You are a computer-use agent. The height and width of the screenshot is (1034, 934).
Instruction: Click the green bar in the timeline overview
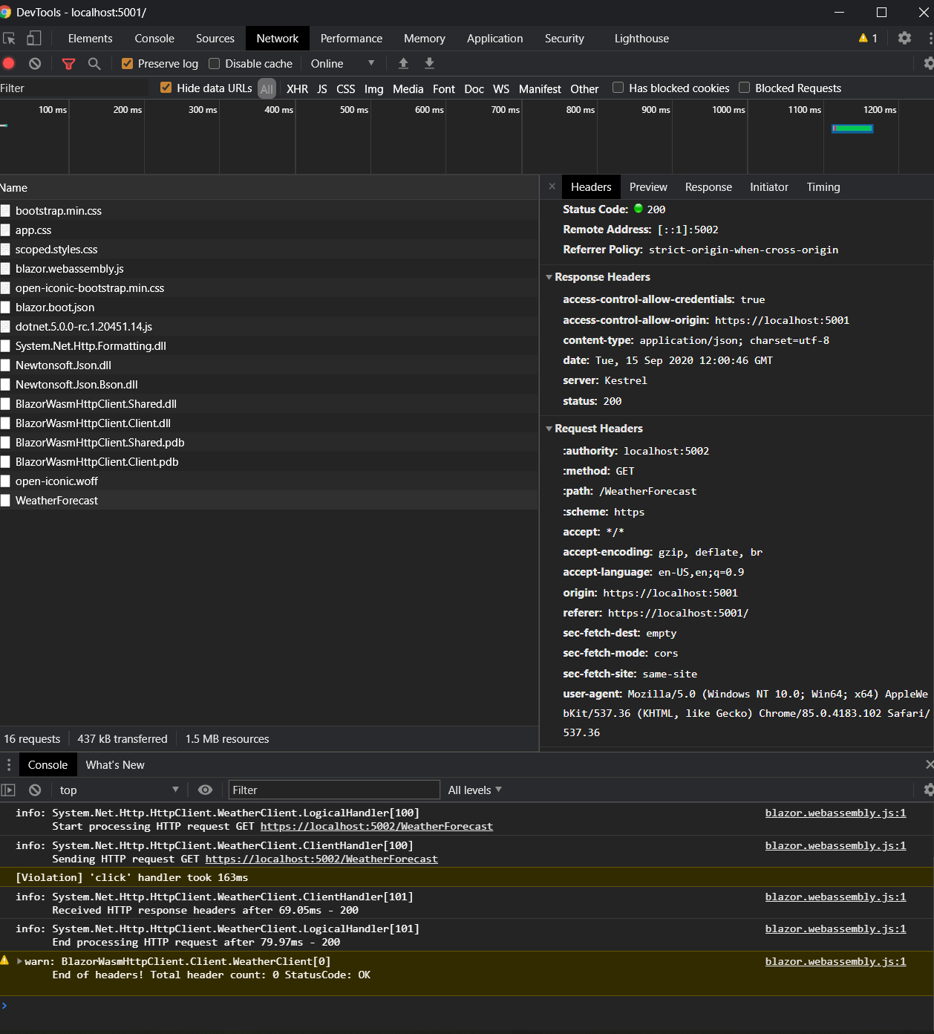pyautogui.click(x=852, y=128)
